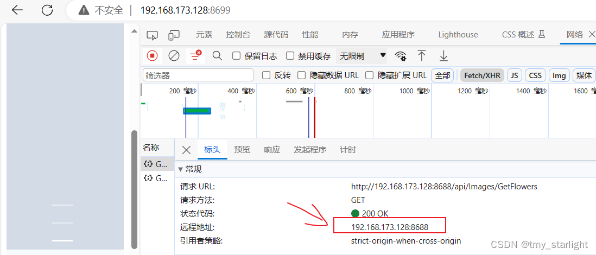This screenshot has height=255, width=596.
Task: Open network conditions wifi-gear icon
Action: (400, 56)
